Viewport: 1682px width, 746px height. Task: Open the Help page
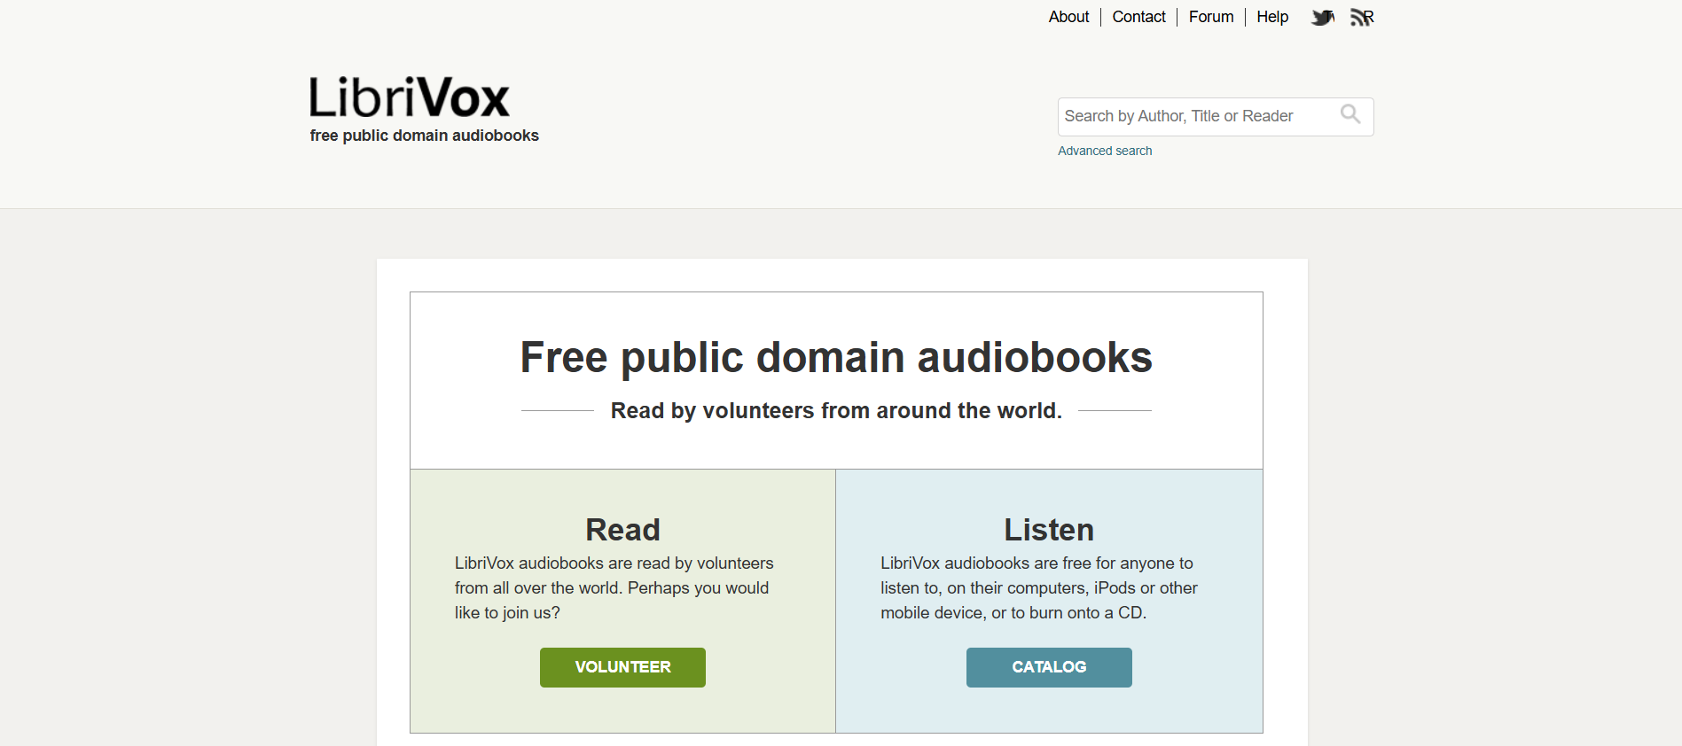(1272, 17)
